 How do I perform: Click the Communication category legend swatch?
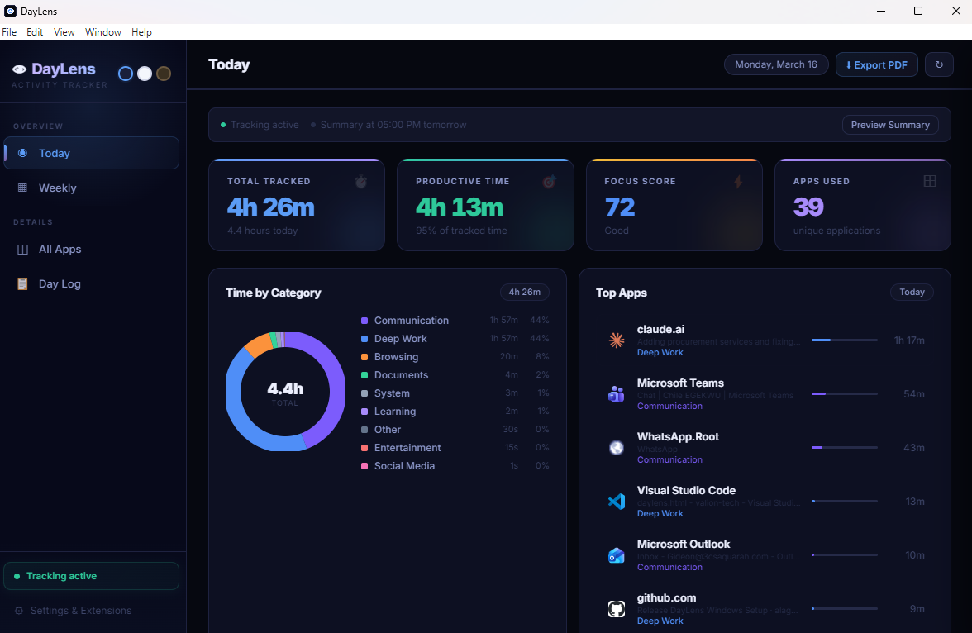pos(364,321)
